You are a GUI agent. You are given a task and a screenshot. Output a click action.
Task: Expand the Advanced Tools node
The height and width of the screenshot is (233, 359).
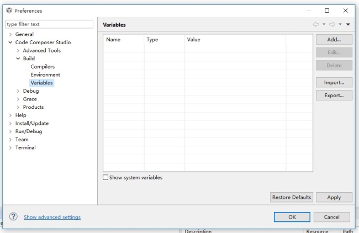click(x=18, y=51)
